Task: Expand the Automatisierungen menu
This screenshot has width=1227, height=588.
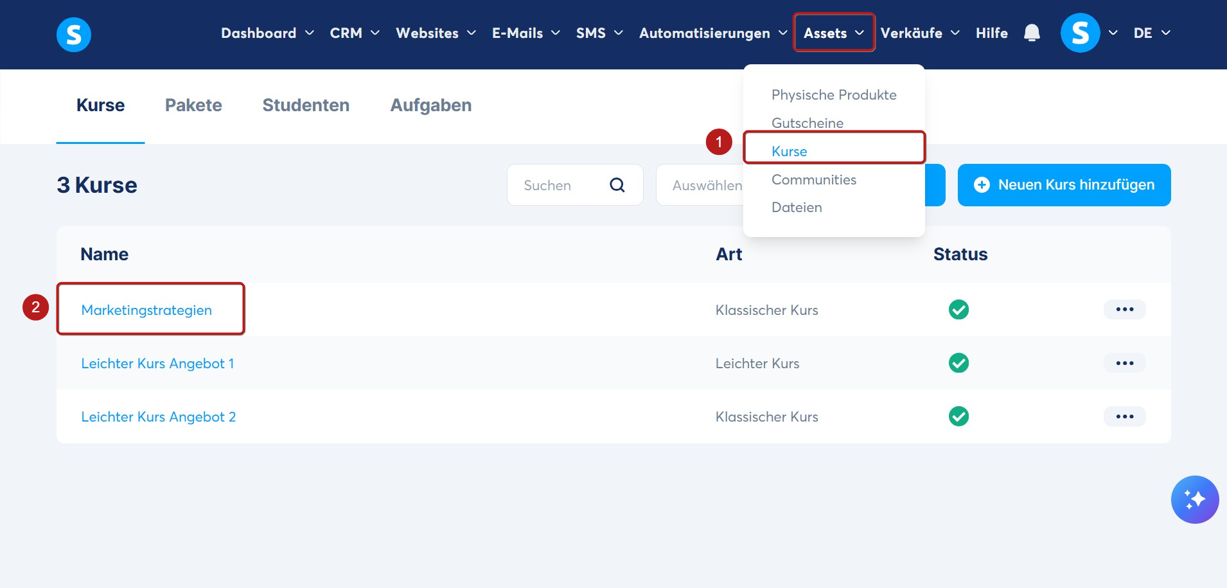Action: coord(713,33)
